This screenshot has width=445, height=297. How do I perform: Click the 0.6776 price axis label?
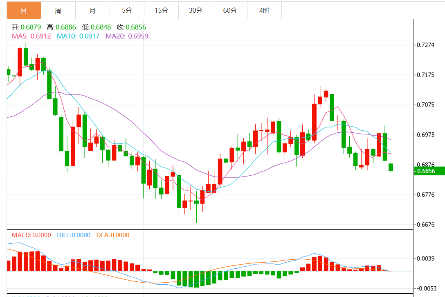point(425,195)
